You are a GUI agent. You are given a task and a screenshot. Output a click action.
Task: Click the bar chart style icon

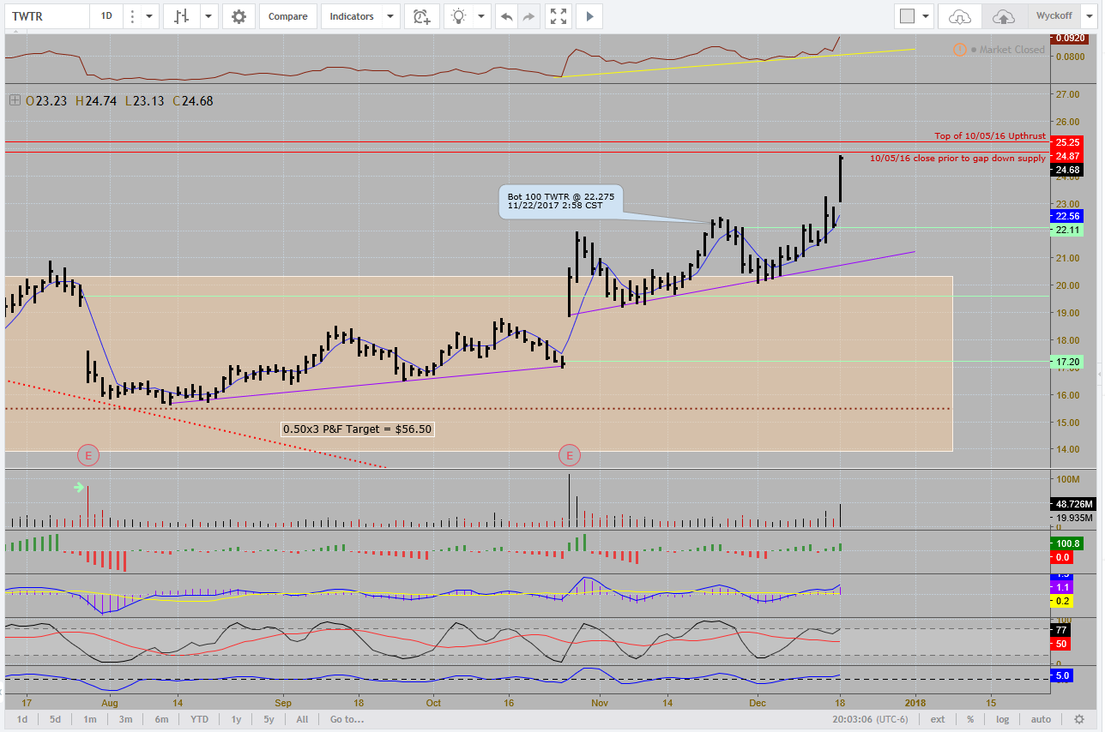[x=181, y=16]
